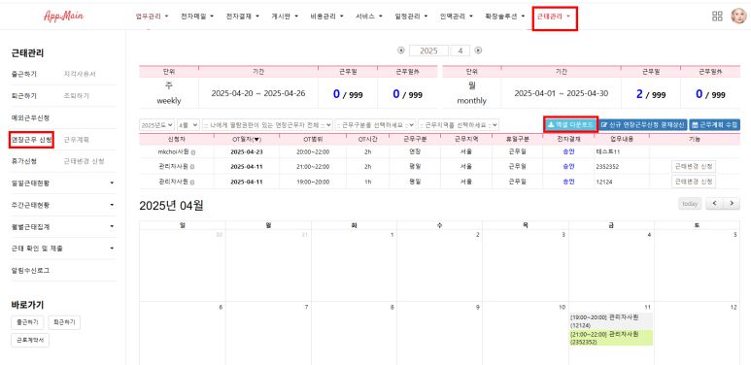Open the 4월 month dropdown
Viewport: 751px width, 365px height.
188,125
